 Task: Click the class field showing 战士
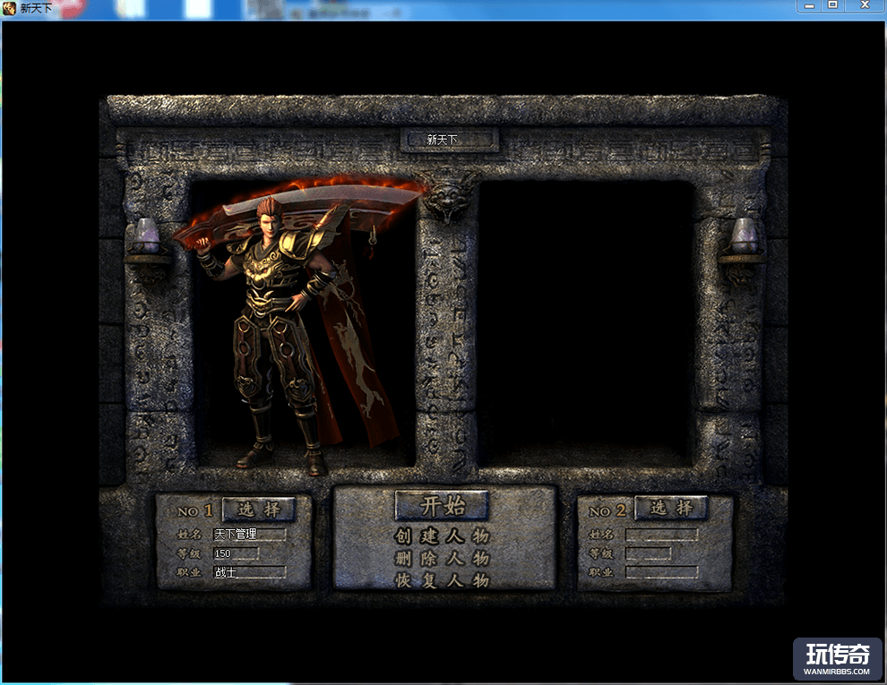(249, 572)
